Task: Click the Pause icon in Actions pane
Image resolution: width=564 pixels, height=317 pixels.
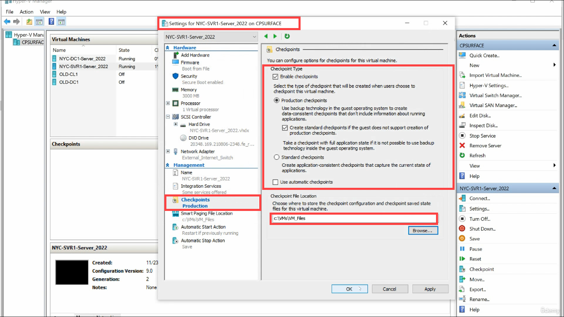Action: click(x=462, y=249)
